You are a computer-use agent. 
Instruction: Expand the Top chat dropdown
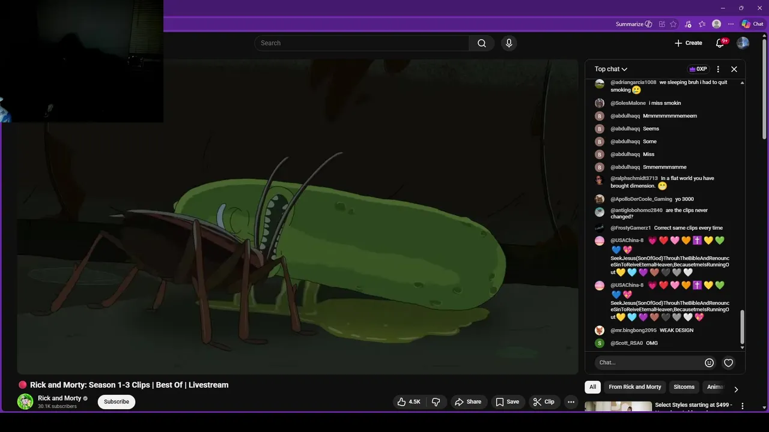[611, 69]
